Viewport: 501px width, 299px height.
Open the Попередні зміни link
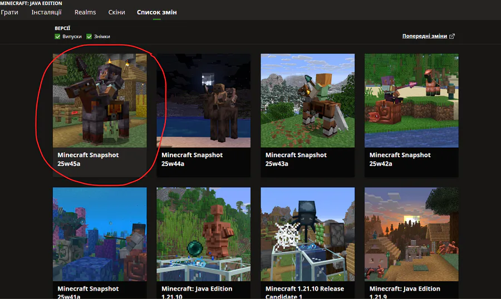424,36
